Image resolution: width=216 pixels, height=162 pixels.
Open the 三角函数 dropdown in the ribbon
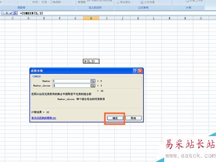point(56,2)
